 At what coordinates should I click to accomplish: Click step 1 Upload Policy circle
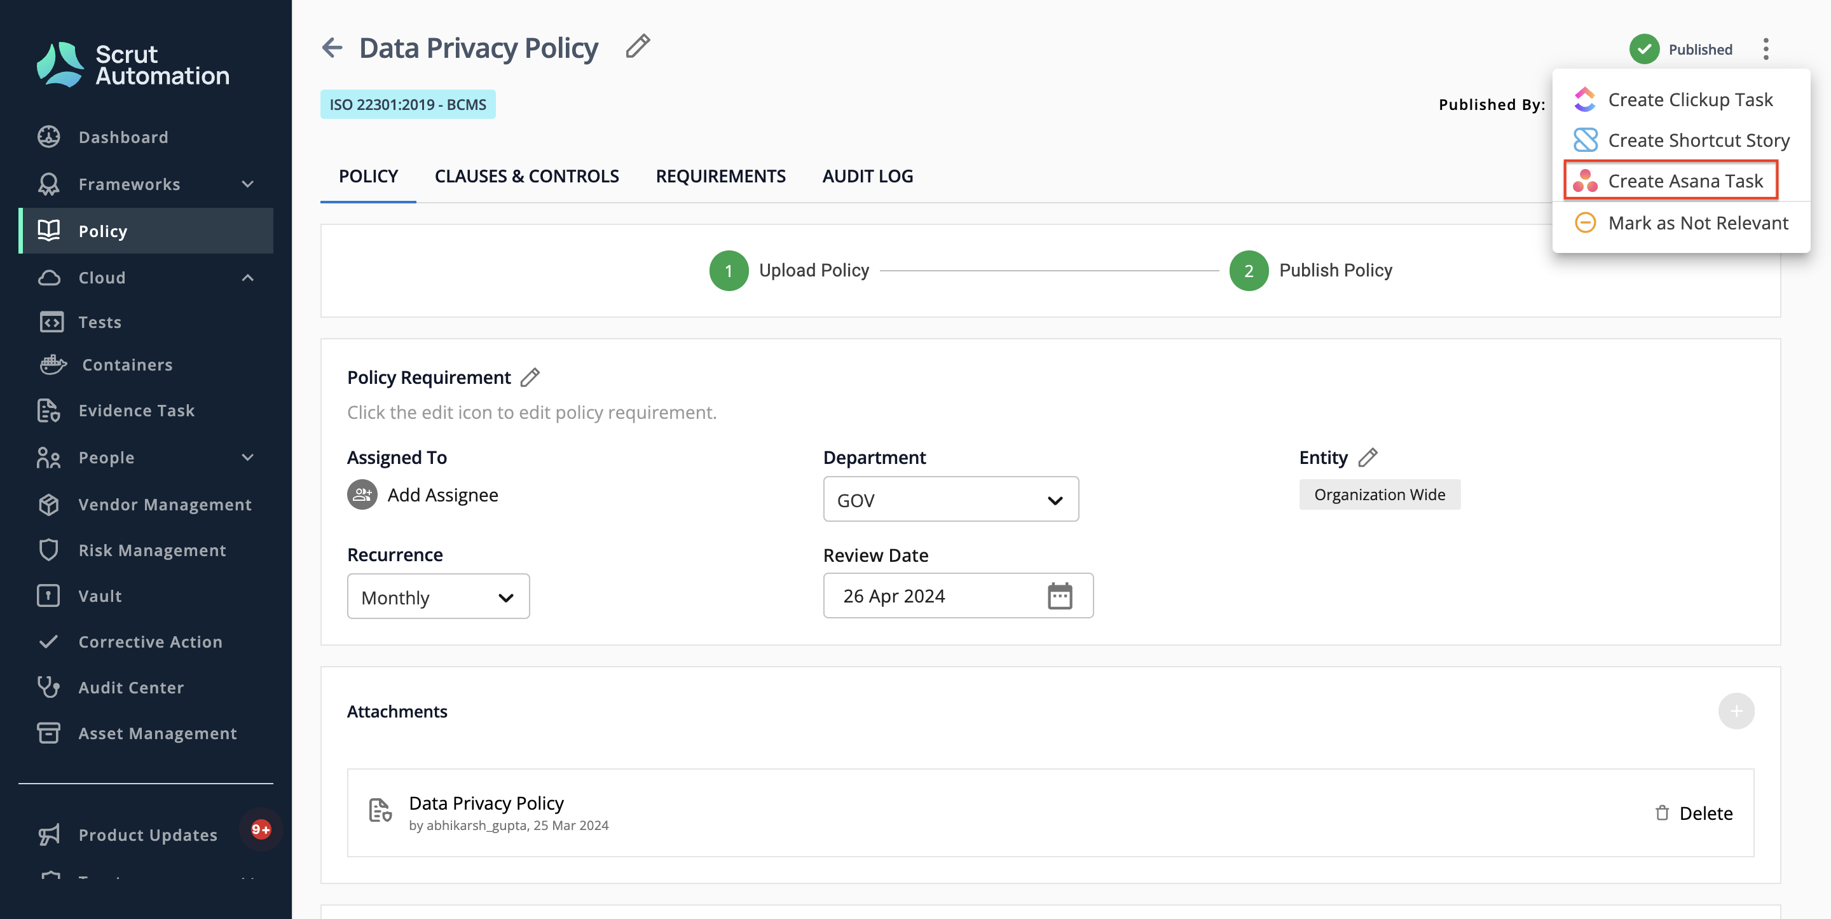[728, 270]
